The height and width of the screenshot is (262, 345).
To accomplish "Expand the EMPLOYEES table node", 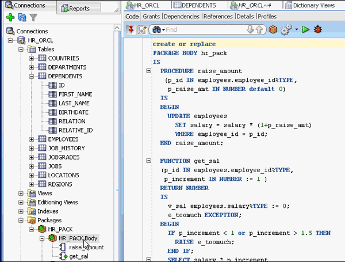I will pyautogui.click(x=30, y=139).
